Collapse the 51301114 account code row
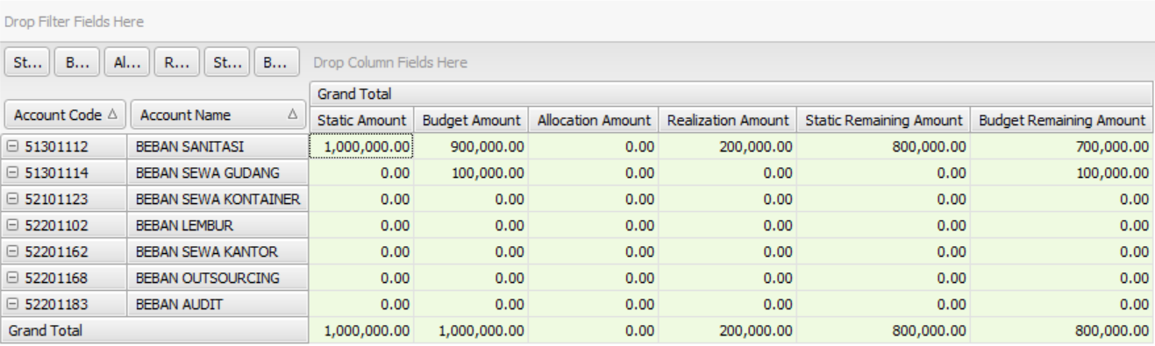1155x346 pixels. 11,173
